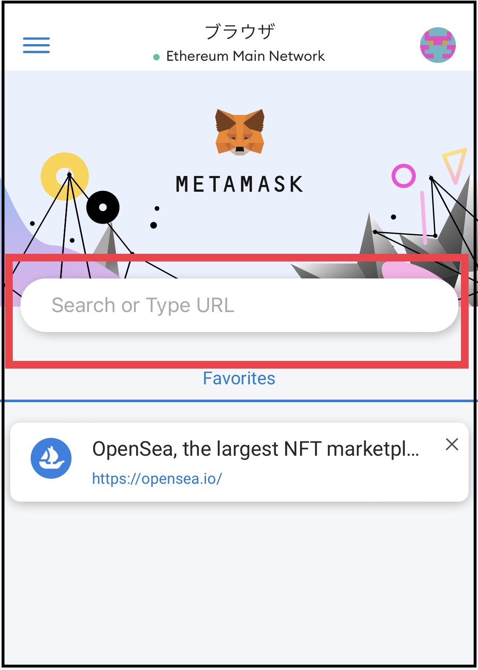Switch to the Favorites tab

(x=239, y=378)
